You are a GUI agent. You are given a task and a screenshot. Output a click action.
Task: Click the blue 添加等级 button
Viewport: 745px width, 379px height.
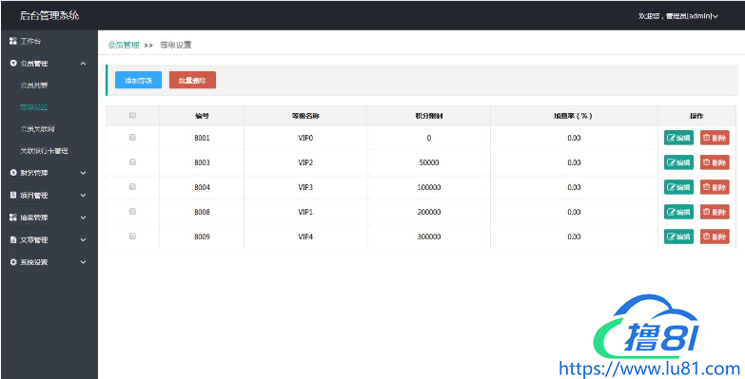point(138,80)
